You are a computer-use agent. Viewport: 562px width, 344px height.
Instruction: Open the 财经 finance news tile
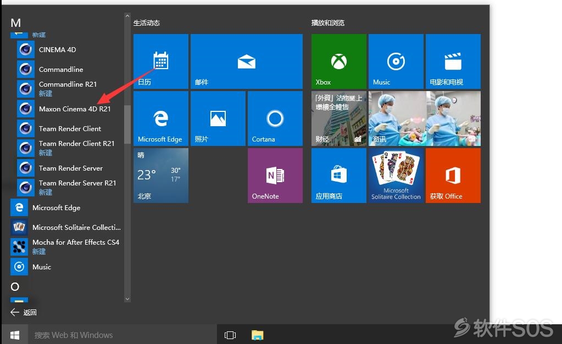pyautogui.click(x=339, y=119)
